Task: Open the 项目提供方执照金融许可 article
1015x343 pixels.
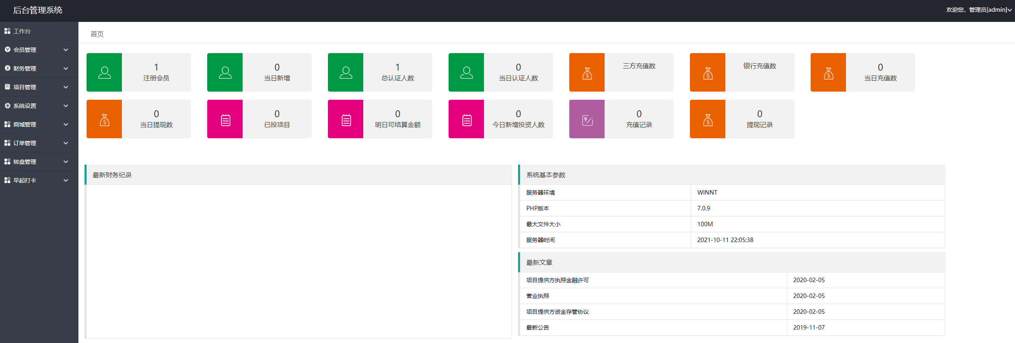Action: point(557,280)
